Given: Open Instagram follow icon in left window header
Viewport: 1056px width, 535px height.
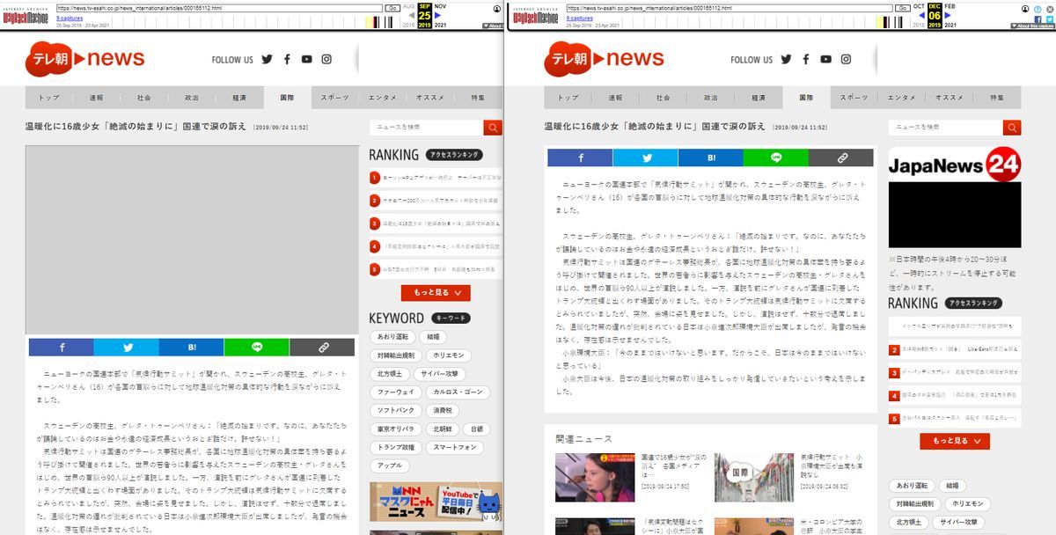Looking at the screenshot, I should click(326, 59).
